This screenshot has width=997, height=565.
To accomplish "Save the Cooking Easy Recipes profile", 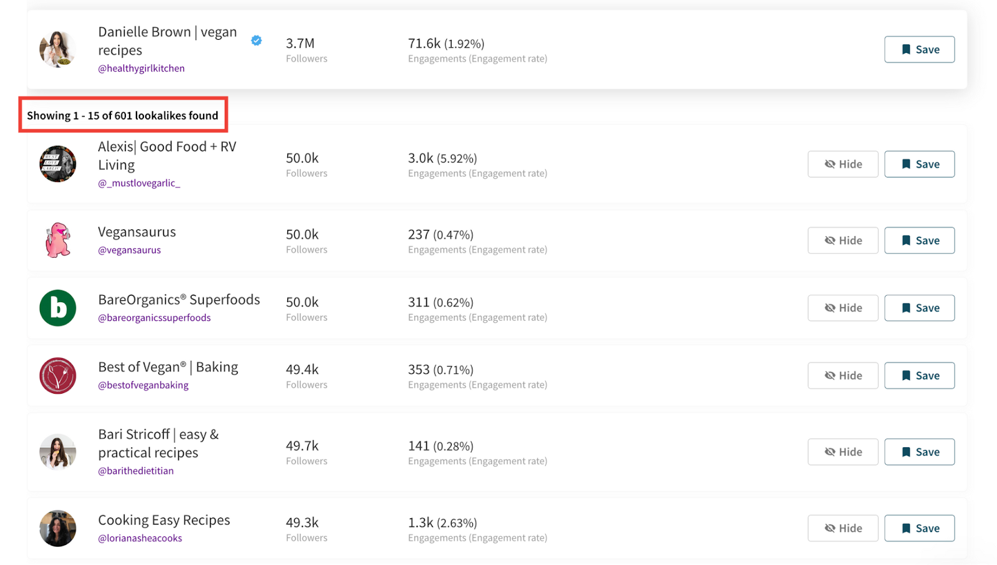I will pyautogui.click(x=919, y=528).
